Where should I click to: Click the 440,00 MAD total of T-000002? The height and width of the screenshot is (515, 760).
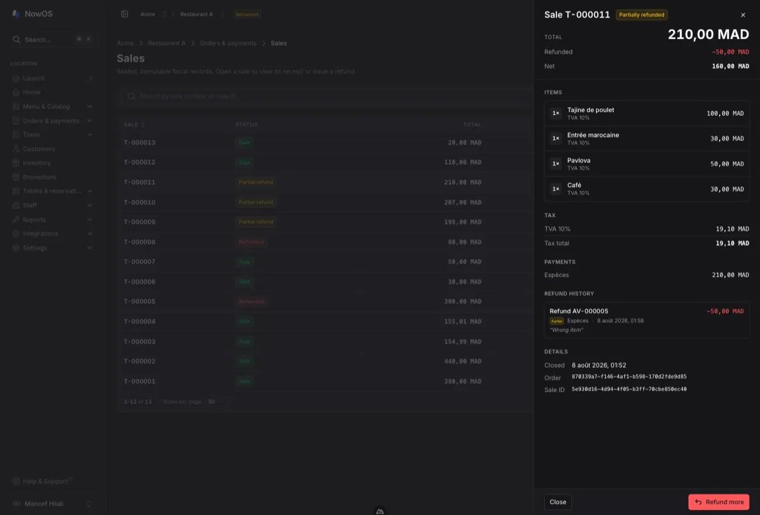click(x=462, y=361)
